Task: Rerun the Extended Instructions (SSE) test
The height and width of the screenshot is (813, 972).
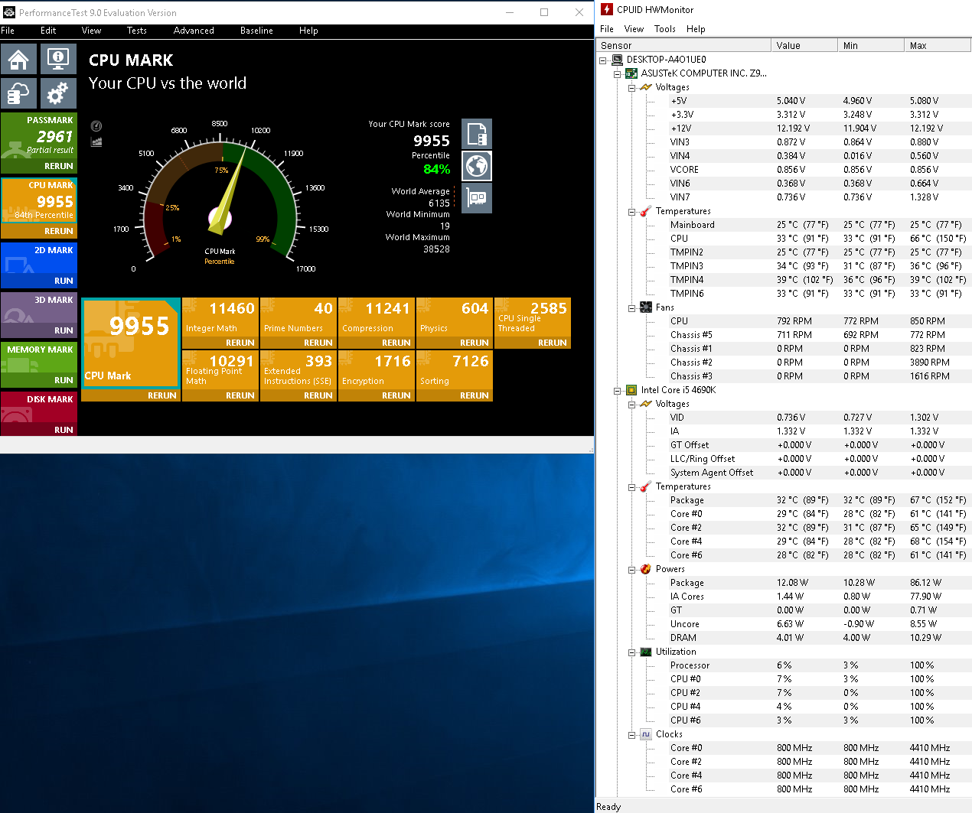Action: pyautogui.click(x=318, y=395)
